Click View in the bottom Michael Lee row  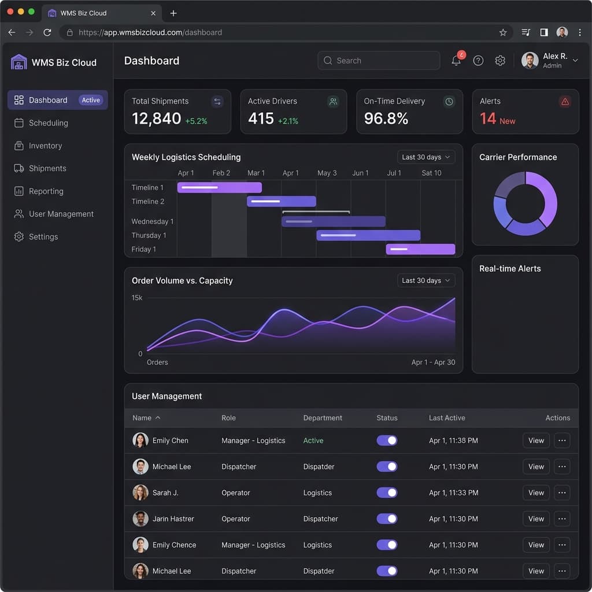(x=536, y=571)
